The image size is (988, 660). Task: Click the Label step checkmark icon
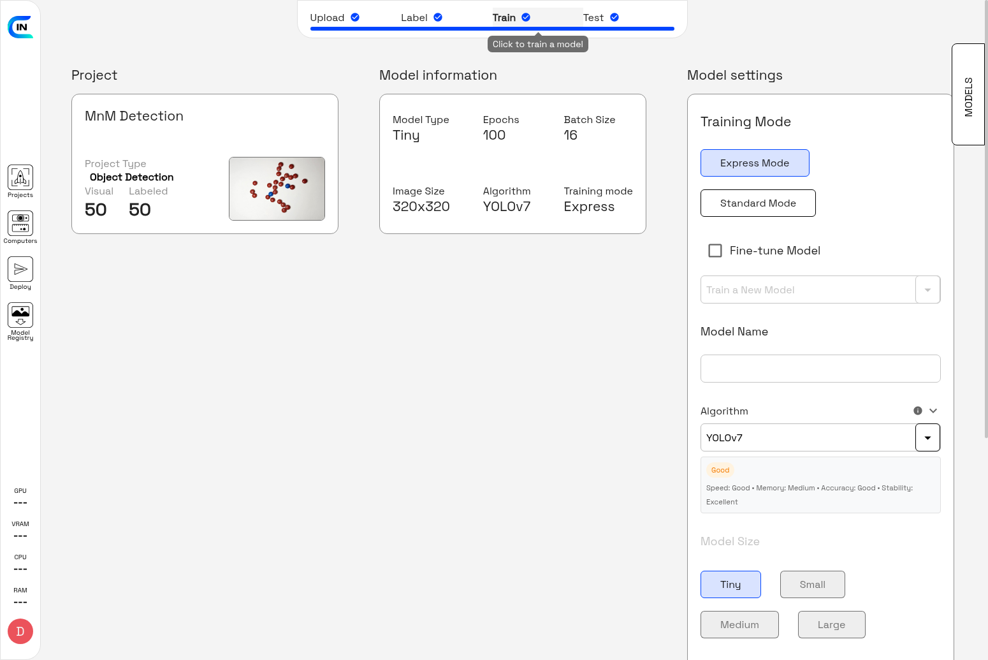click(x=438, y=17)
